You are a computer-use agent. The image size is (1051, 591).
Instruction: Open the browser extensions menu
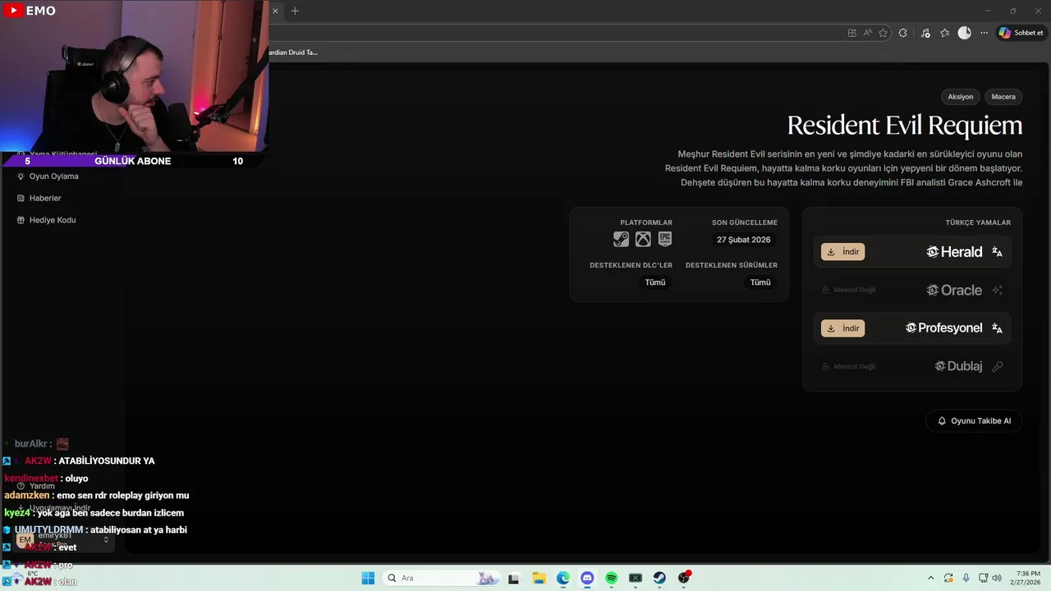pyautogui.click(x=903, y=33)
